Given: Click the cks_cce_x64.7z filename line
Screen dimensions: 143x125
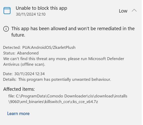Looking at the screenshot, I should click(53, 102).
